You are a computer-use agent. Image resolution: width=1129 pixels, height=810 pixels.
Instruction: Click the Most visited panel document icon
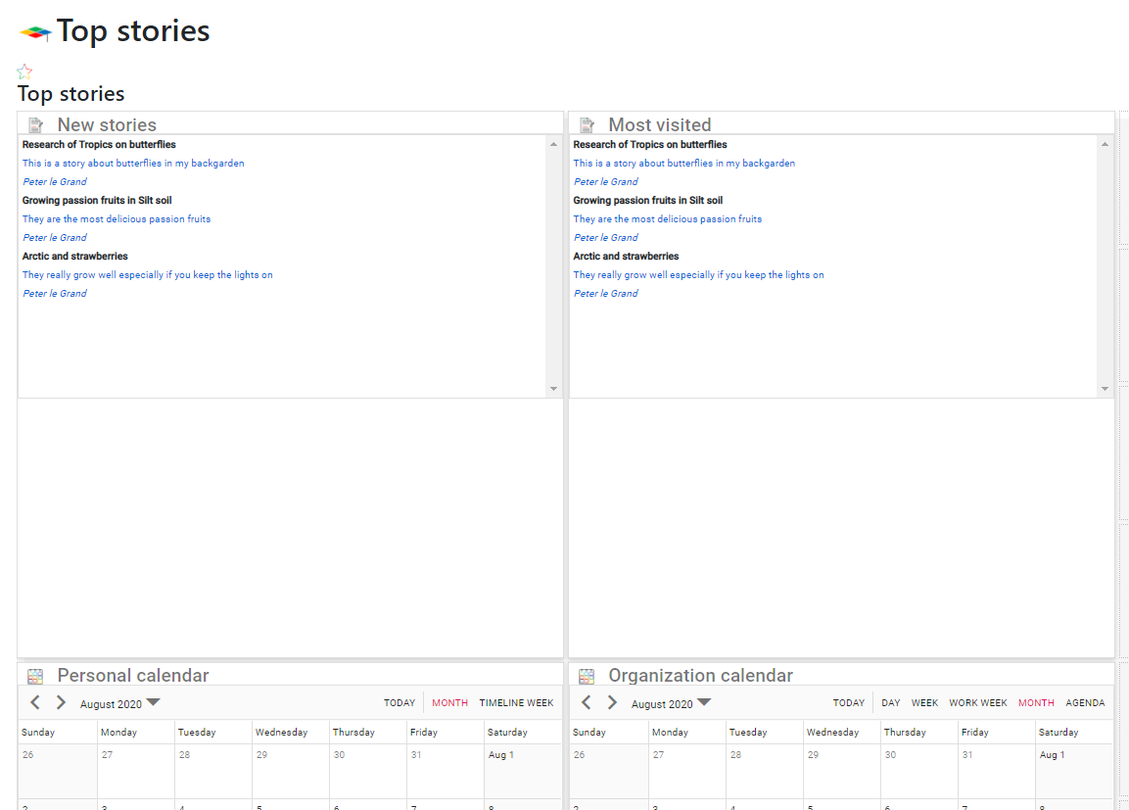pyautogui.click(x=587, y=125)
